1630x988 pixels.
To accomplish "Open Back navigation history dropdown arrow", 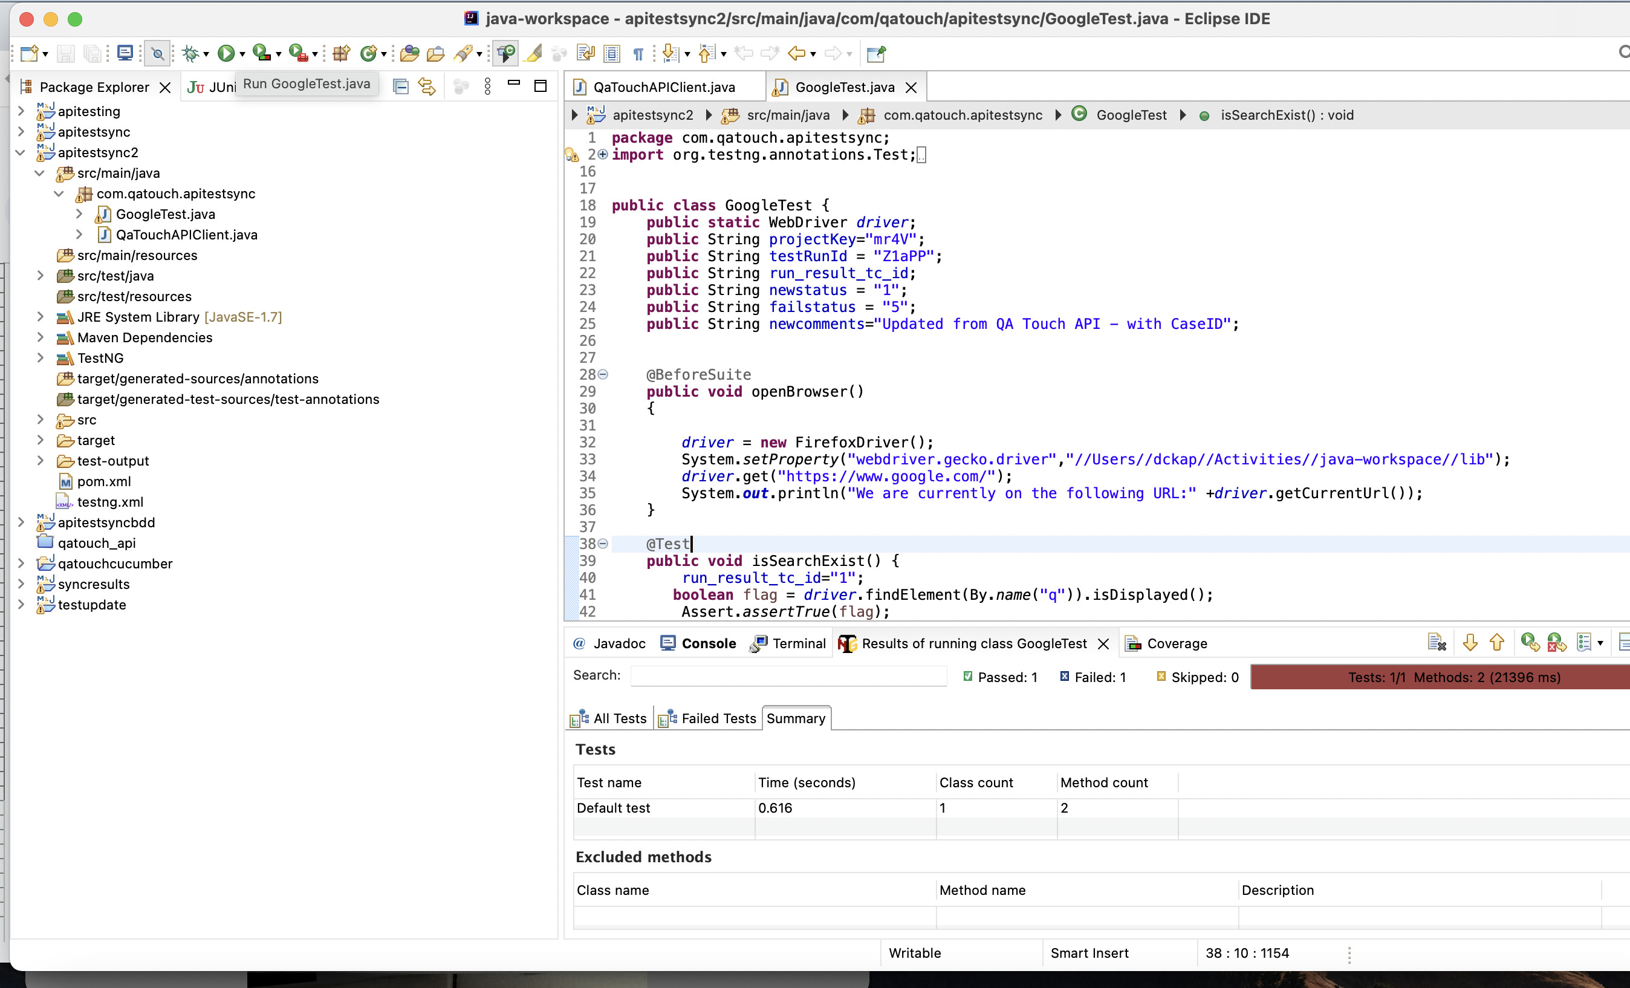I will 813,54.
